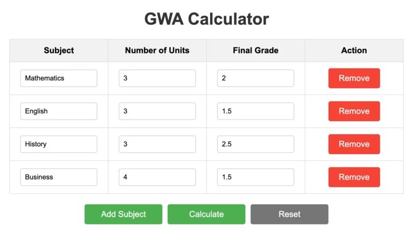Focus the History subject name field
The image size is (413, 244).
[59, 144]
